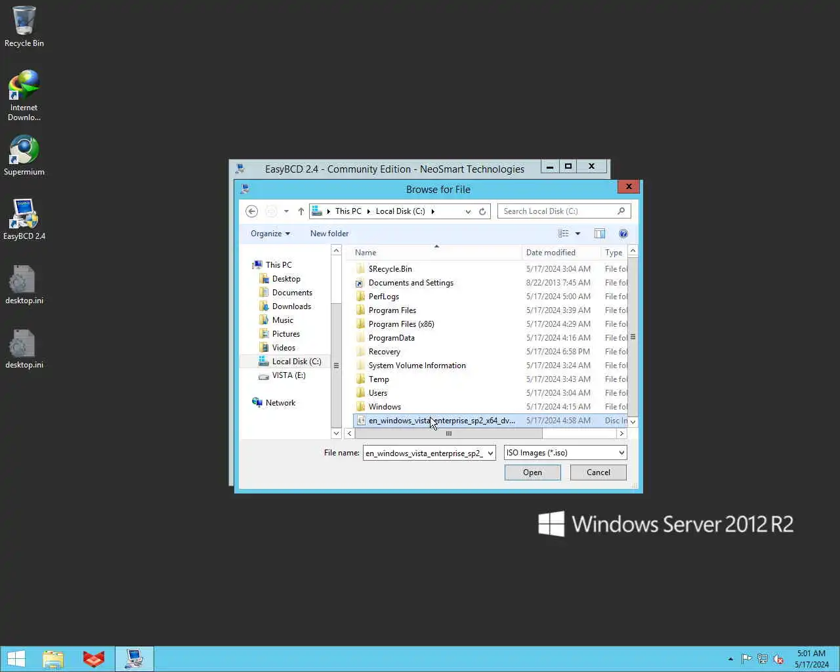
Task: Toggle the preview pane icon
Action: 599,234
